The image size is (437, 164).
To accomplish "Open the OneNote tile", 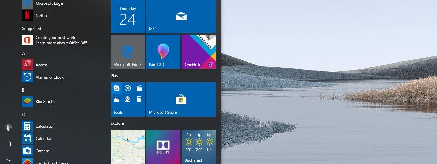I will pyautogui.click(x=199, y=52).
